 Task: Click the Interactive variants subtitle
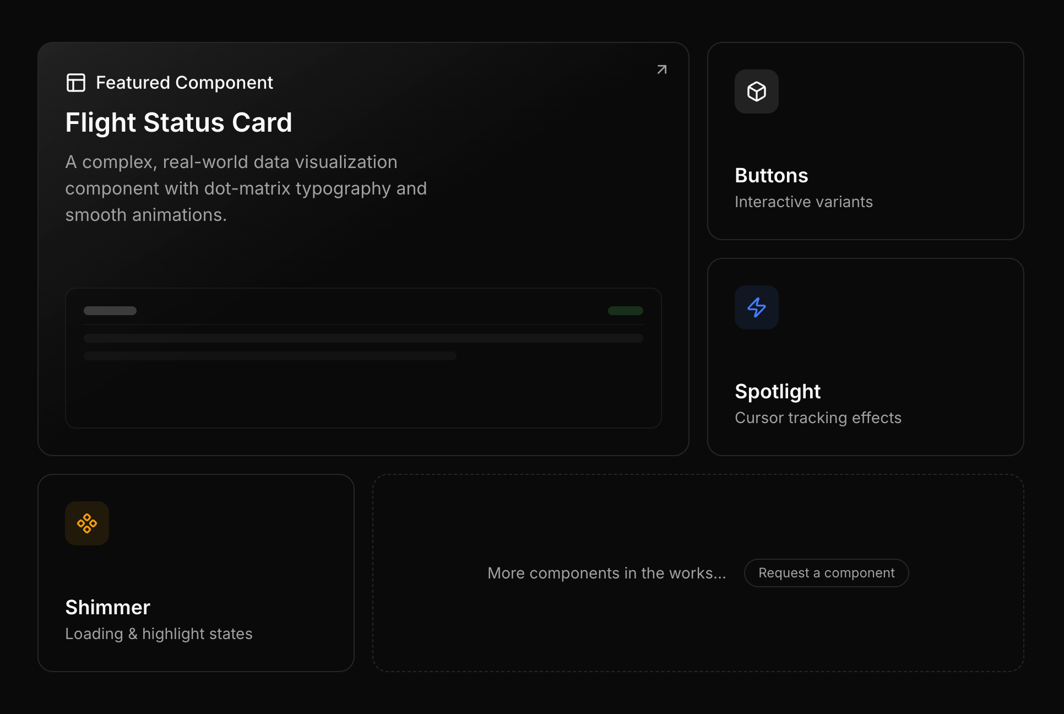click(x=804, y=202)
